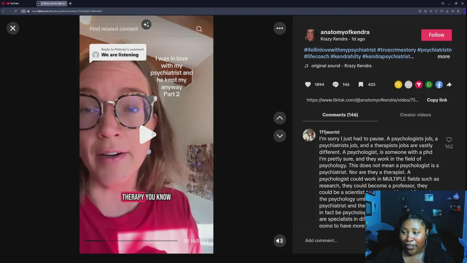The width and height of the screenshot is (467, 263).
Task: Expand caption with 'more'
Action: [444, 56]
